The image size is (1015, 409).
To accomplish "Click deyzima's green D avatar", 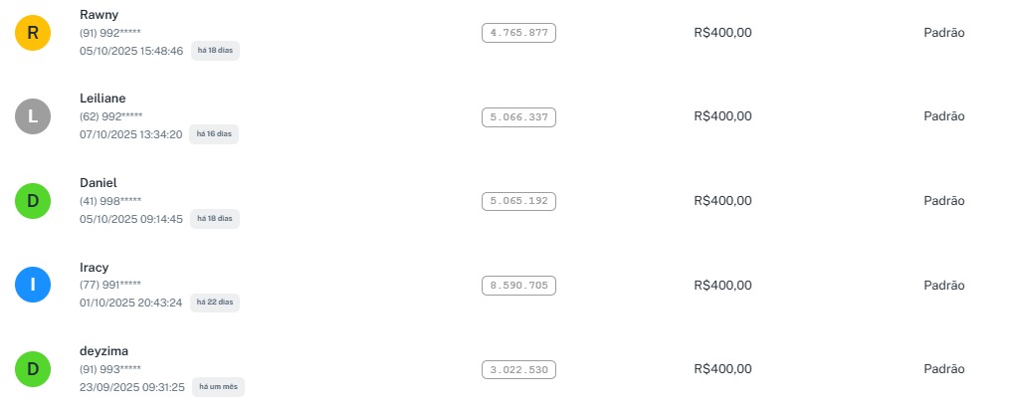I will (x=32, y=370).
